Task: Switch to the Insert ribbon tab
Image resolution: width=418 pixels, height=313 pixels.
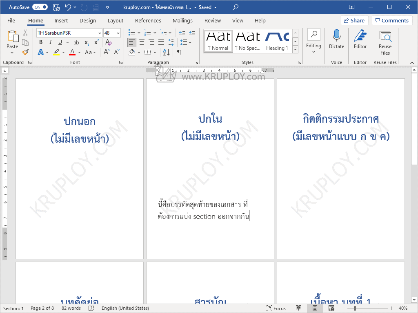Action: tap(61, 21)
